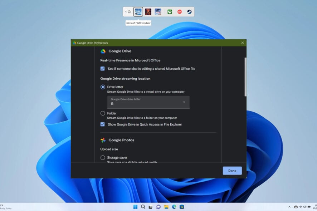This screenshot has width=317, height=211.
Task: Launch Microsoft Edge from the taskbar
Action: (174, 207)
